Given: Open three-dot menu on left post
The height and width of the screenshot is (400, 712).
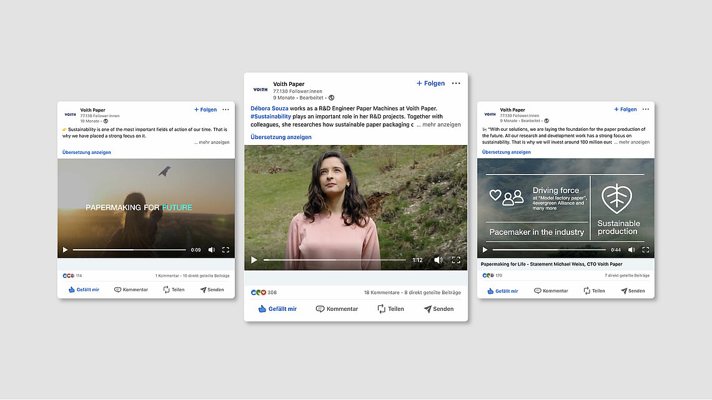Looking at the screenshot, I should point(225,110).
